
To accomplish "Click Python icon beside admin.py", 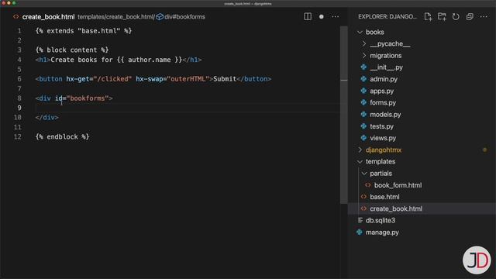I will (x=363, y=79).
